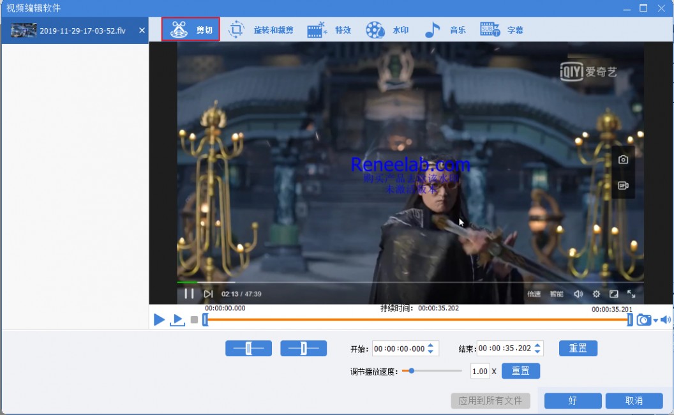Click the 02:13 / 47:39 time text
Screen dimensions: 674x415
pyautogui.click(x=241, y=294)
